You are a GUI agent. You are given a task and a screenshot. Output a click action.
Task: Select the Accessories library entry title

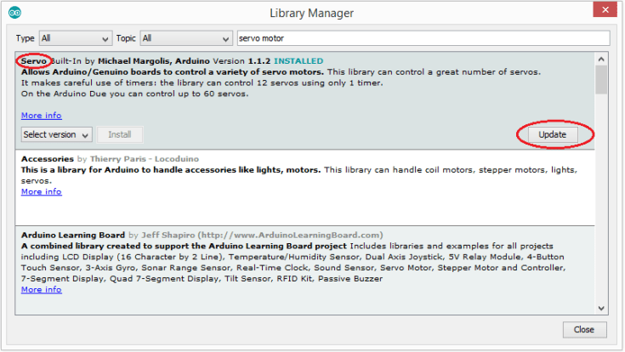click(x=48, y=159)
